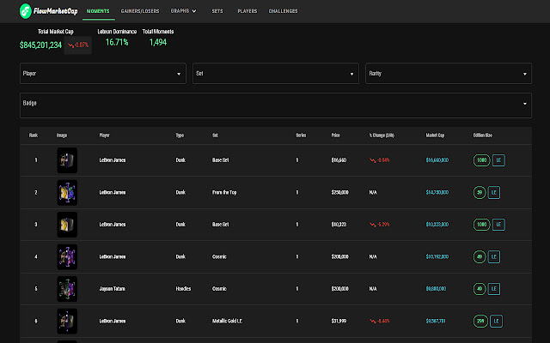Open rank 6 Metallic Gold LE thumbnail

[67, 322]
